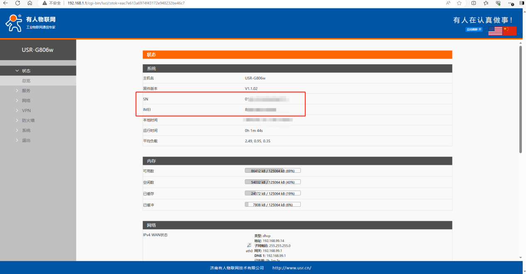Switch language via the US flag
526x274 pixels.
495,31
